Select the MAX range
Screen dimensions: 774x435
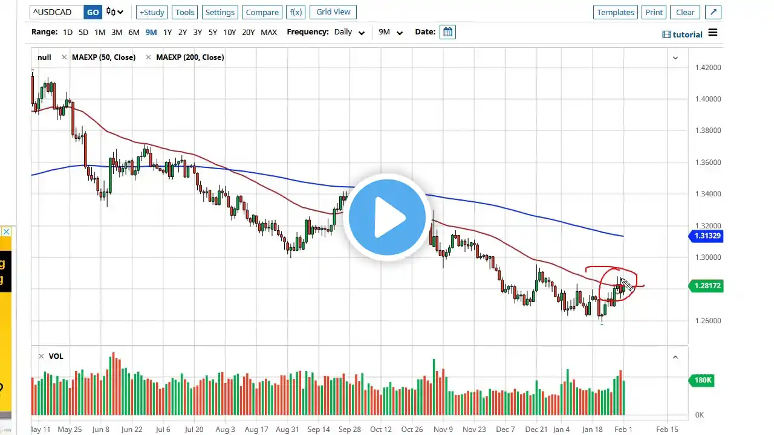(x=268, y=32)
